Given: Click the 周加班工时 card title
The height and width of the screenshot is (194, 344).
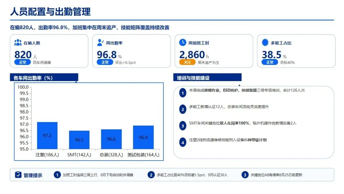Looking at the screenshot, I should point(198,43).
